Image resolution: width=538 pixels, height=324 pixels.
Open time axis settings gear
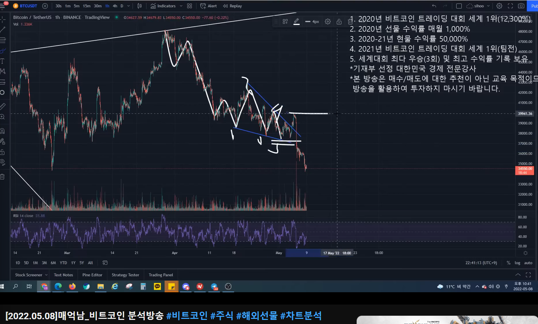(526, 253)
